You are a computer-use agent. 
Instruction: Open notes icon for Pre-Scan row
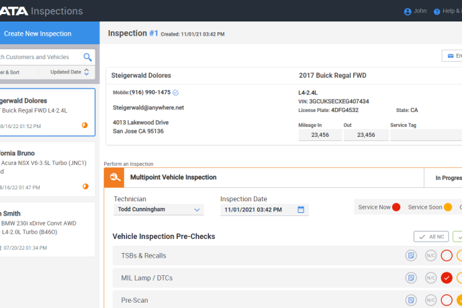coord(411,300)
